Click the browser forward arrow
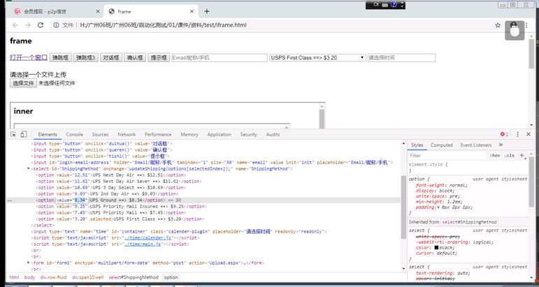 click(x=28, y=25)
